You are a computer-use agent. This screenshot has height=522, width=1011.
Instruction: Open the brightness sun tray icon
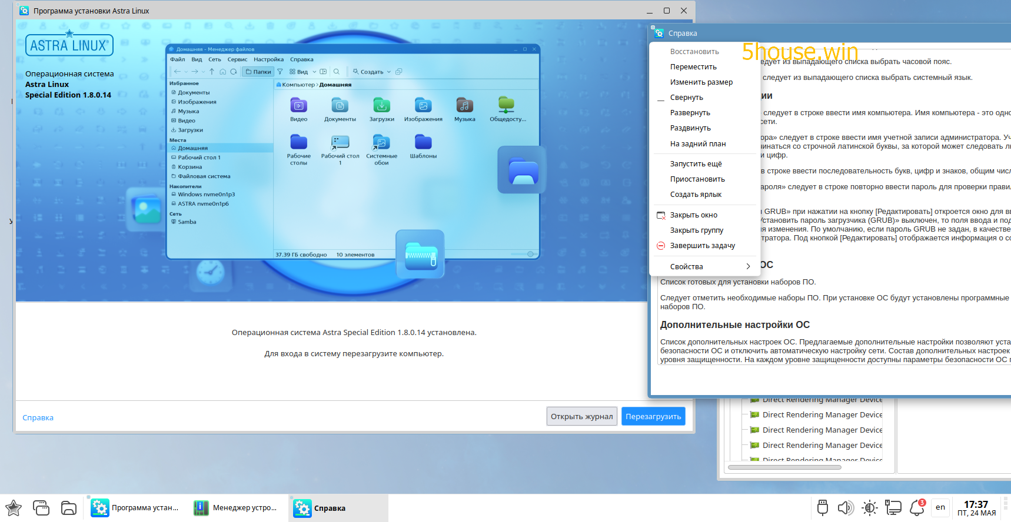click(x=869, y=508)
